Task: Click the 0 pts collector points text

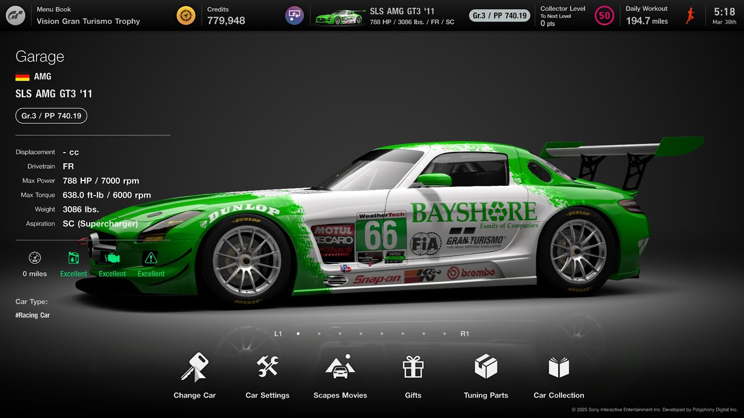Action: [548, 24]
